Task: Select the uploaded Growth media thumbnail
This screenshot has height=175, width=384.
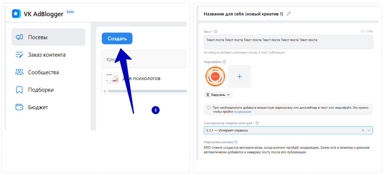Action: click(215, 76)
